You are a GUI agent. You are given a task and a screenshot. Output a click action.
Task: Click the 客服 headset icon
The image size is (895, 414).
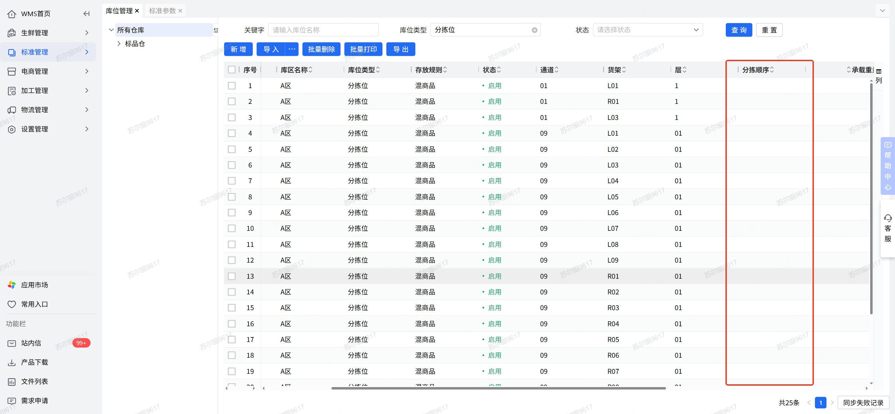click(888, 219)
